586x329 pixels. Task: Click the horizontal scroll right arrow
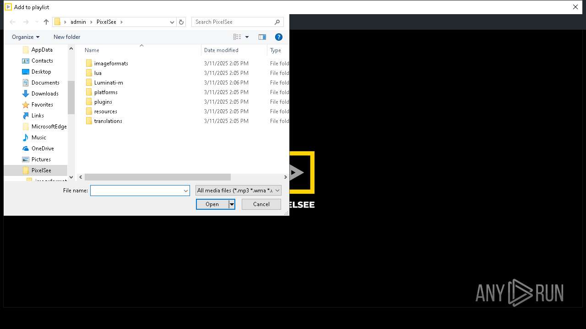[286, 177]
